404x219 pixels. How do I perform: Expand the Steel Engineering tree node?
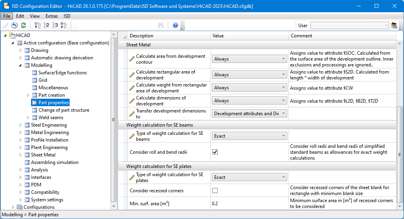20,125
